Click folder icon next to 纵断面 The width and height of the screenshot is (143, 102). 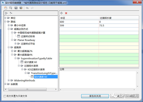click(x=9, y=84)
